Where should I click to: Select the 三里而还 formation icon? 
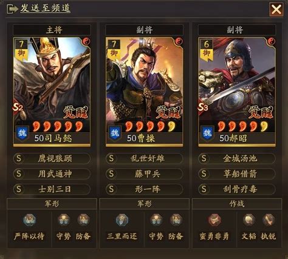point(122,220)
